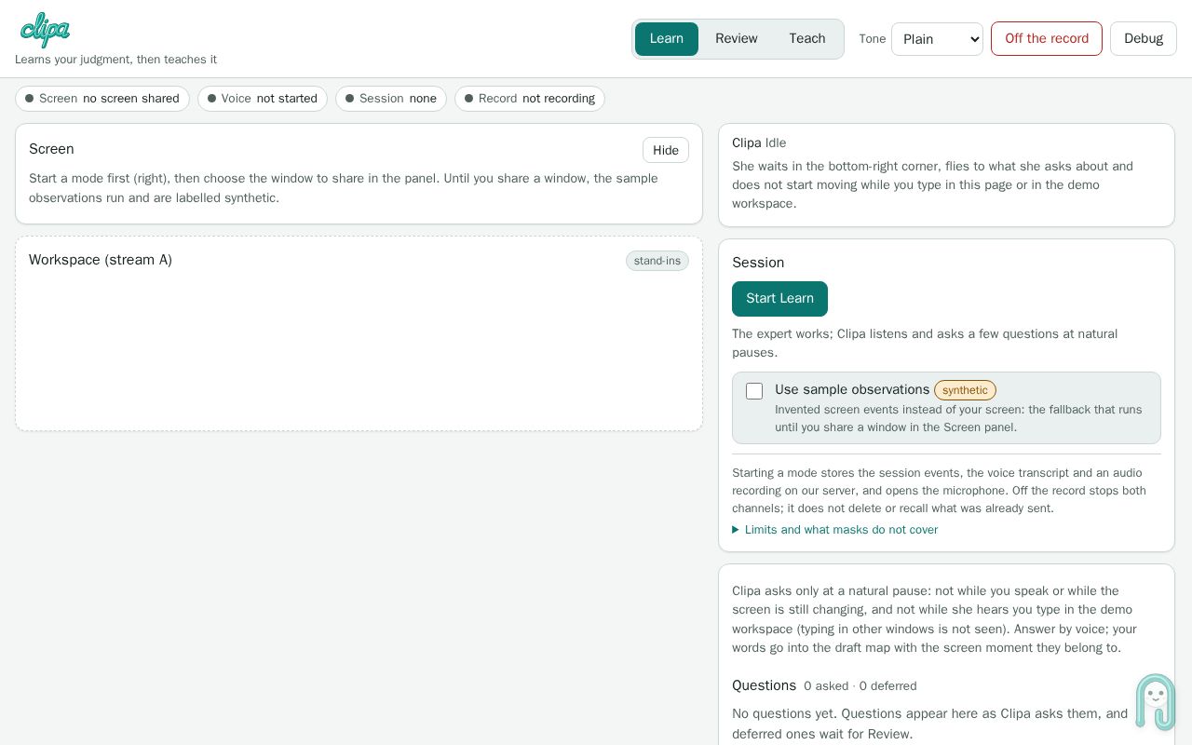Click the Voice not started status pill

[263, 99]
